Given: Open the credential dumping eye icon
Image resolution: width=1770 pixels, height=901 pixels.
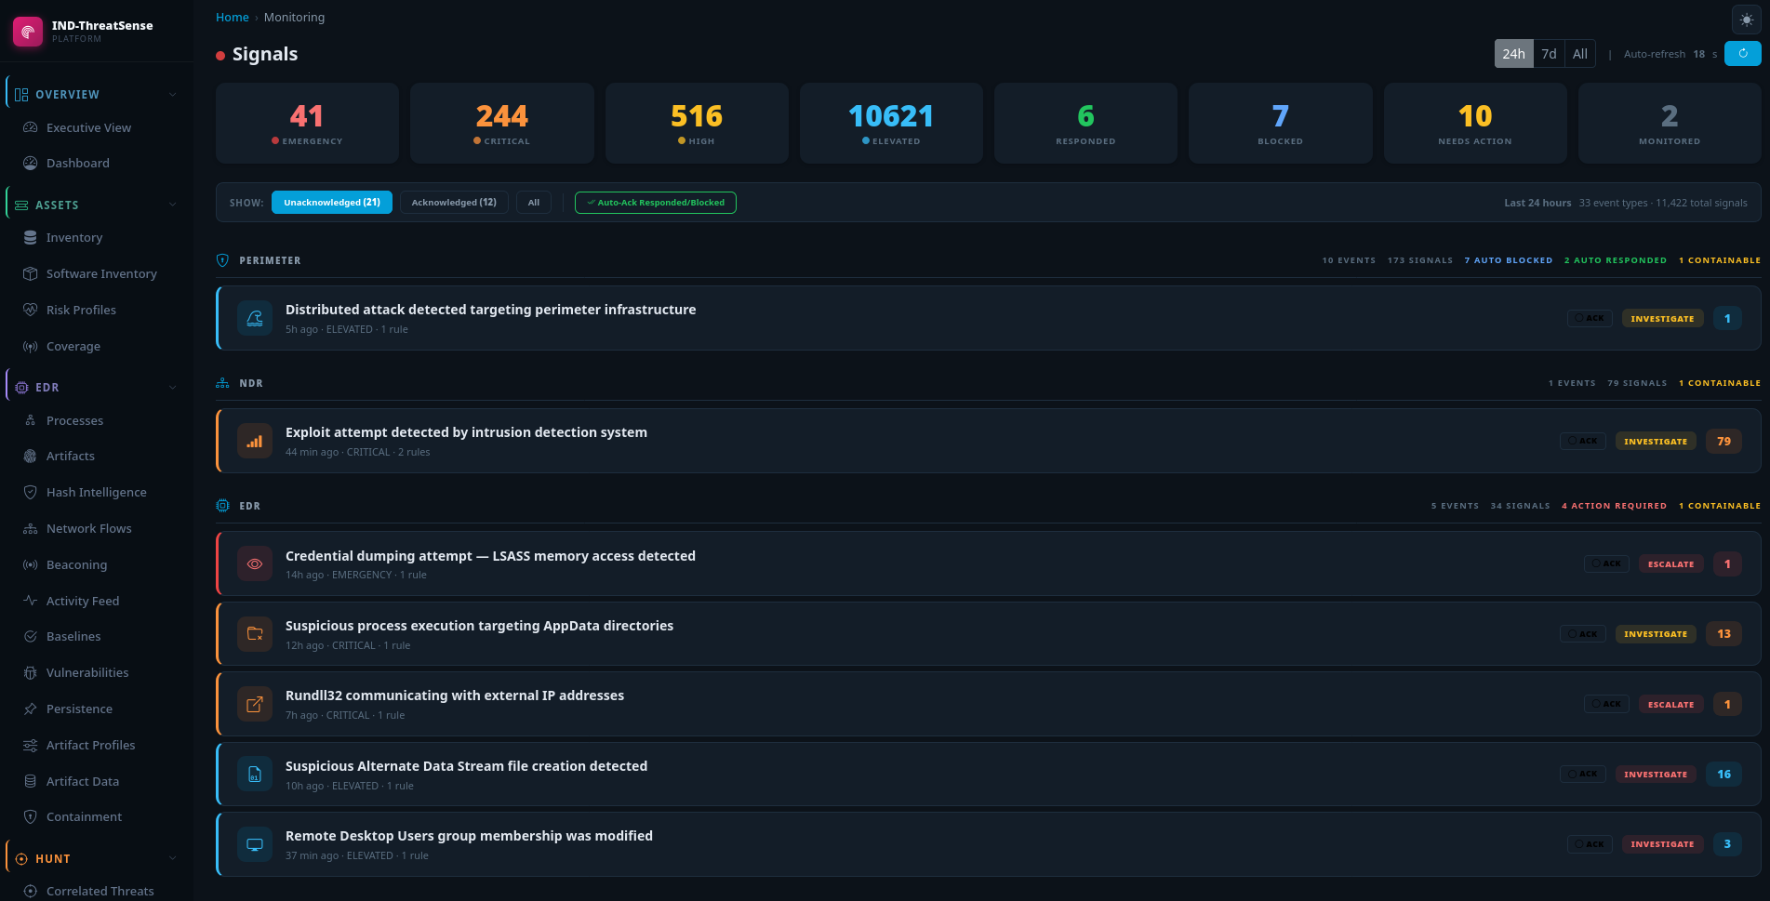Looking at the screenshot, I should coord(255,563).
